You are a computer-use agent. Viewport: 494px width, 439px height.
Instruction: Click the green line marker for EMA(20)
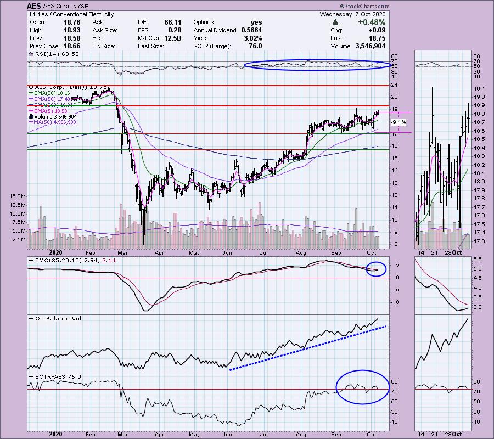[31, 93]
